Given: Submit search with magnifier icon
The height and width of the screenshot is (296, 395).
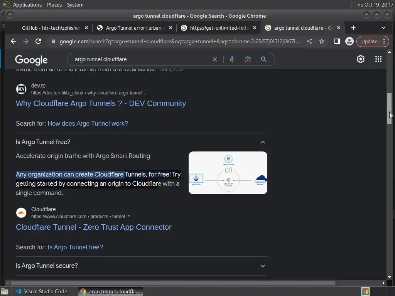Looking at the screenshot, I should click(263, 59).
